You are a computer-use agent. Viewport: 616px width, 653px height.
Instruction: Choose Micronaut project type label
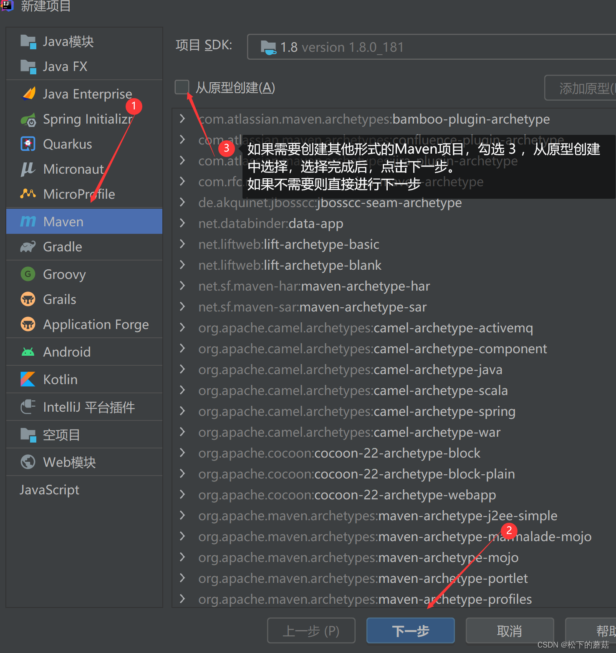point(73,169)
